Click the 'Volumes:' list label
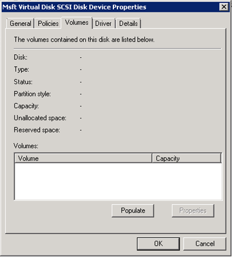This screenshot has height=257, width=232. coord(26,146)
